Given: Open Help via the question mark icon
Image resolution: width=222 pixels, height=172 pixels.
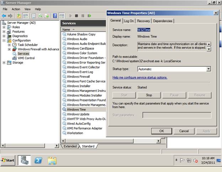Looking at the screenshot, I should (x=55, y=16).
